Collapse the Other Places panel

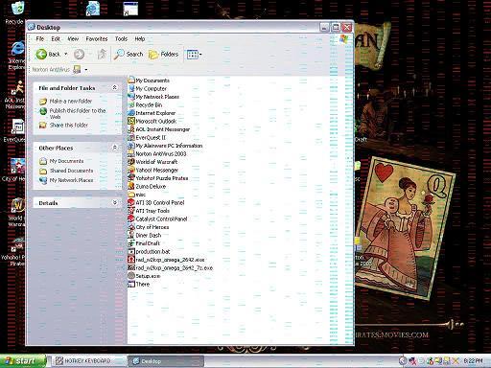tap(114, 148)
